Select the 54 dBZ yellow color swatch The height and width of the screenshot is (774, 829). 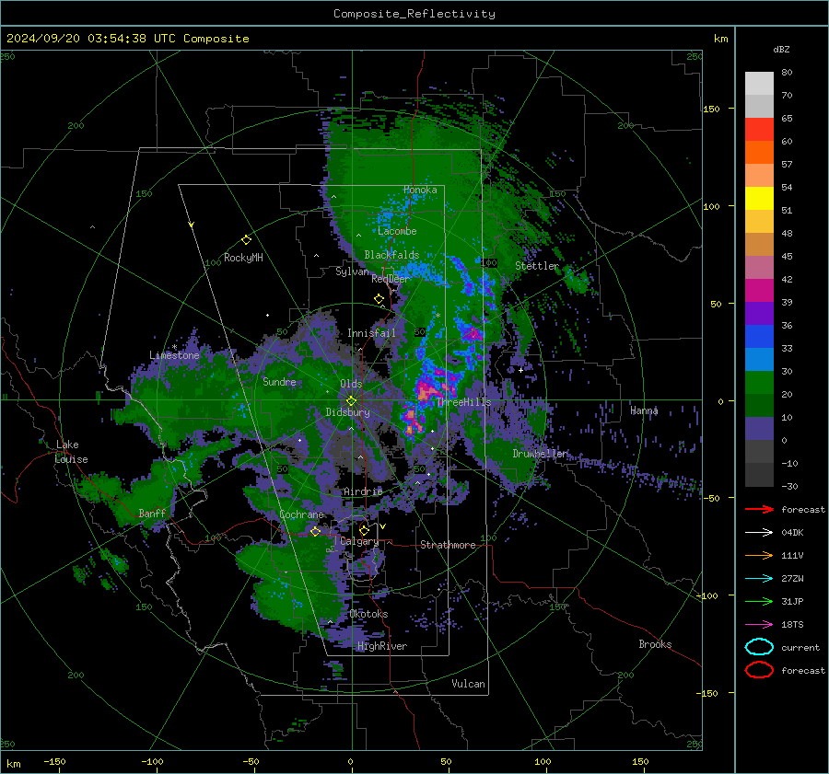click(759, 198)
